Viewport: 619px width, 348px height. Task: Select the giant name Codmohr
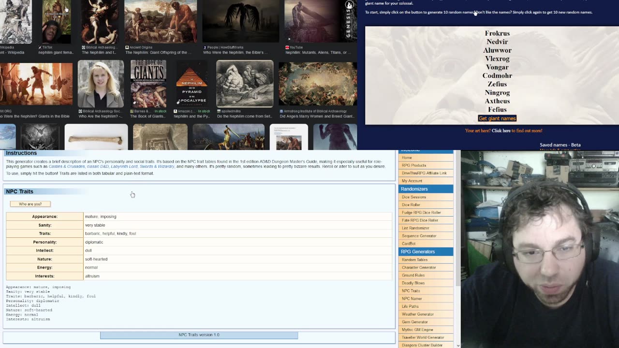497,76
